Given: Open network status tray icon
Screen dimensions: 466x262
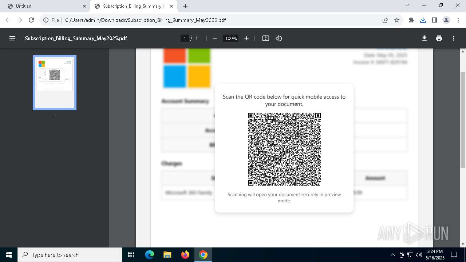Looking at the screenshot, I should pyautogui.click(x=410, y=255).
